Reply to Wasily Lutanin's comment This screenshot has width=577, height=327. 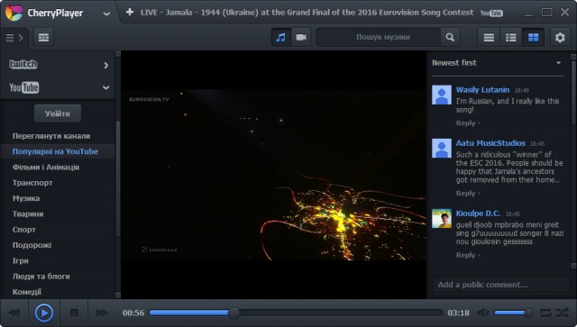[465, 123]
